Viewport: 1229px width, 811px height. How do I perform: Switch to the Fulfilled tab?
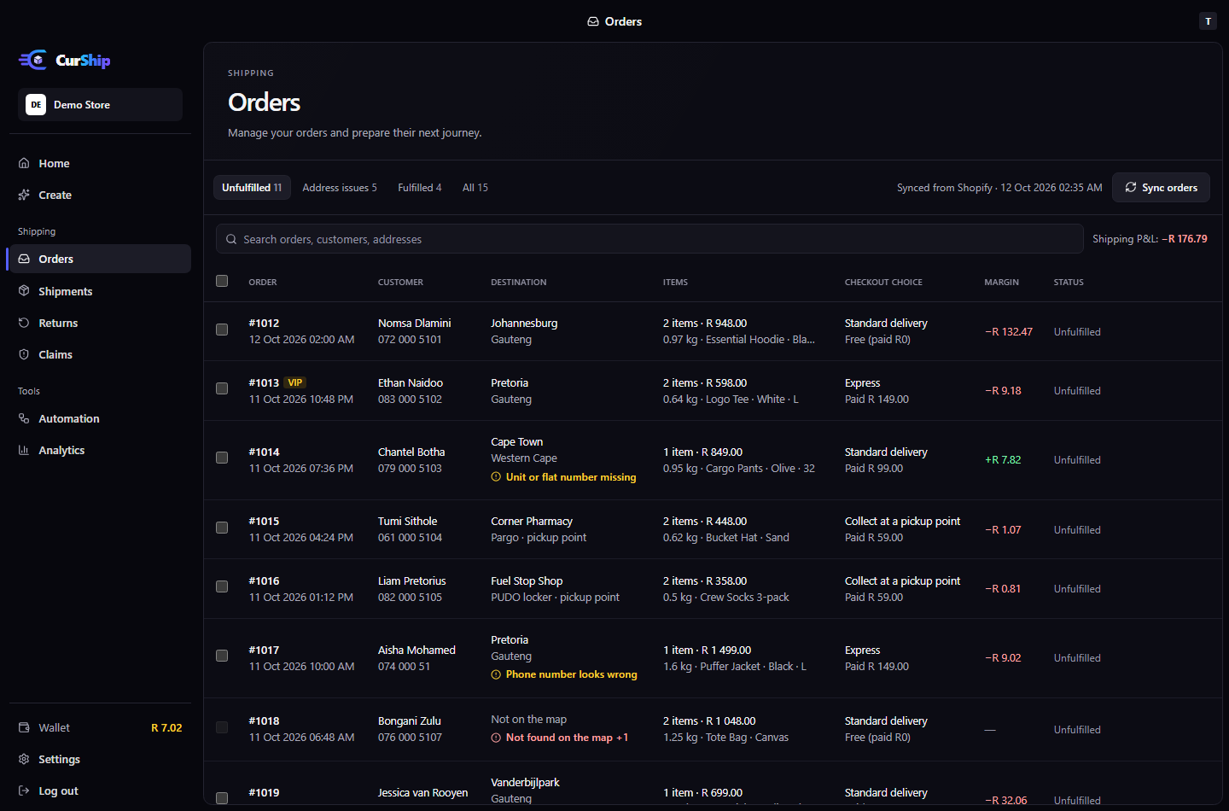tap(420, 187)
